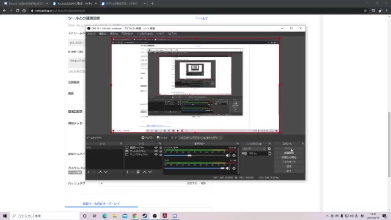The width and height of the screenshot is (391, 220).
Task: Open scene transition properties gear
Action: point(269,148)
